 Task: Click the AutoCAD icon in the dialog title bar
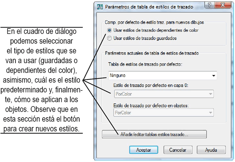(x=100, y=7)
